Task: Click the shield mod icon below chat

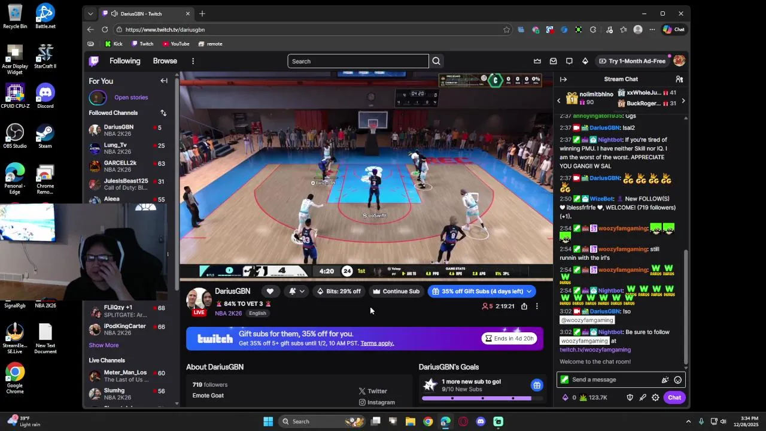Action: tap(630, 397)
